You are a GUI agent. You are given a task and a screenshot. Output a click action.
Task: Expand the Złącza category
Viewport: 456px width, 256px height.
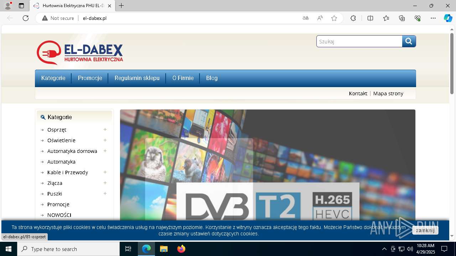(x=105, y=183)
